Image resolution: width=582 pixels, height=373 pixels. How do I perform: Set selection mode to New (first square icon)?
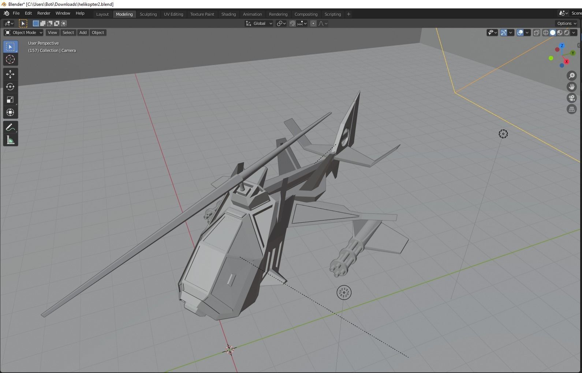click(36, 23)
